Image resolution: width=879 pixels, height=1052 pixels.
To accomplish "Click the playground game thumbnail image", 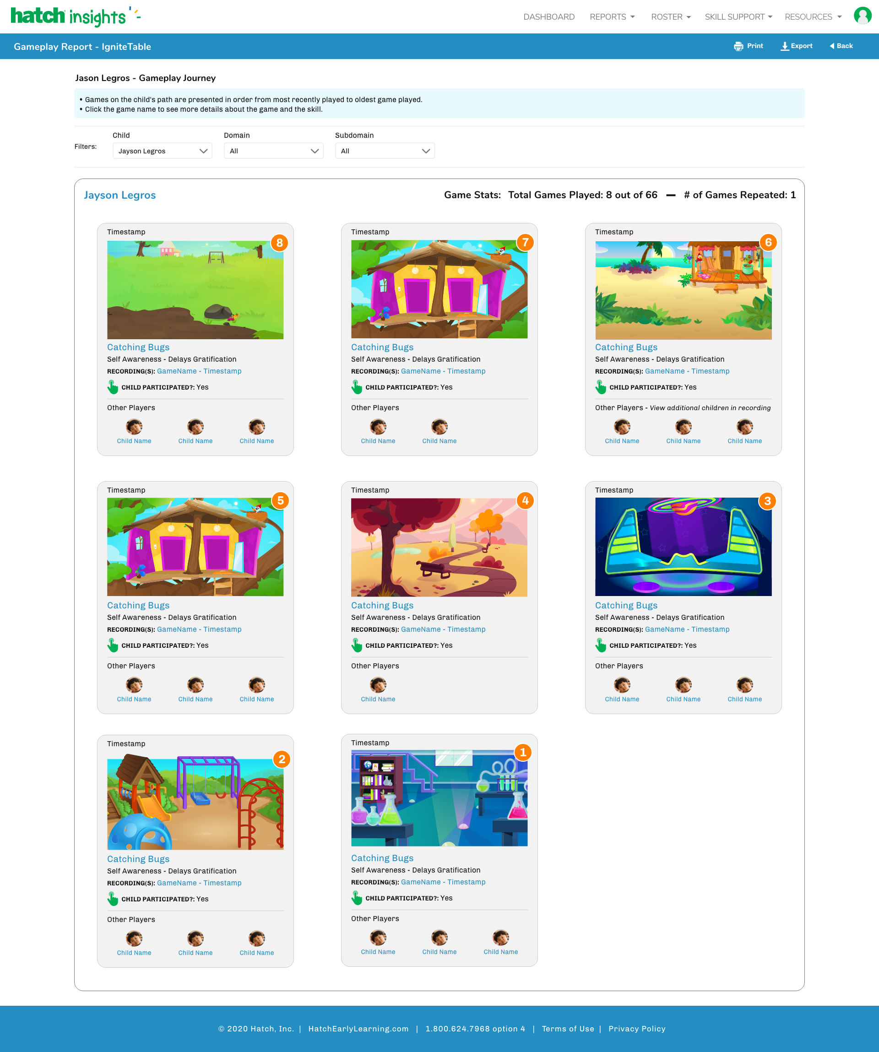I will [x=195, y=804].
